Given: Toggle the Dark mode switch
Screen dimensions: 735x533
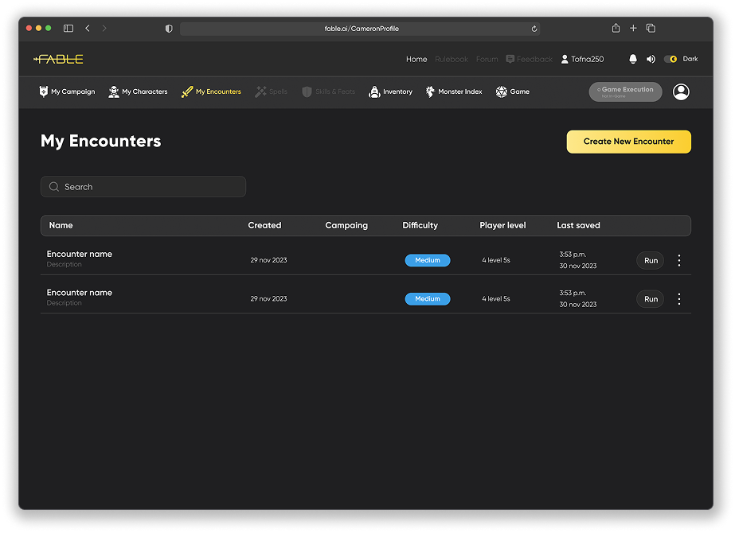Looking at the screenshot, I should (670, 59).
